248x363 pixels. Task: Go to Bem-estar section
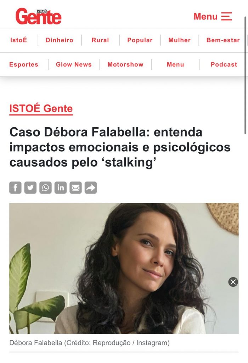tap(223, 40)
